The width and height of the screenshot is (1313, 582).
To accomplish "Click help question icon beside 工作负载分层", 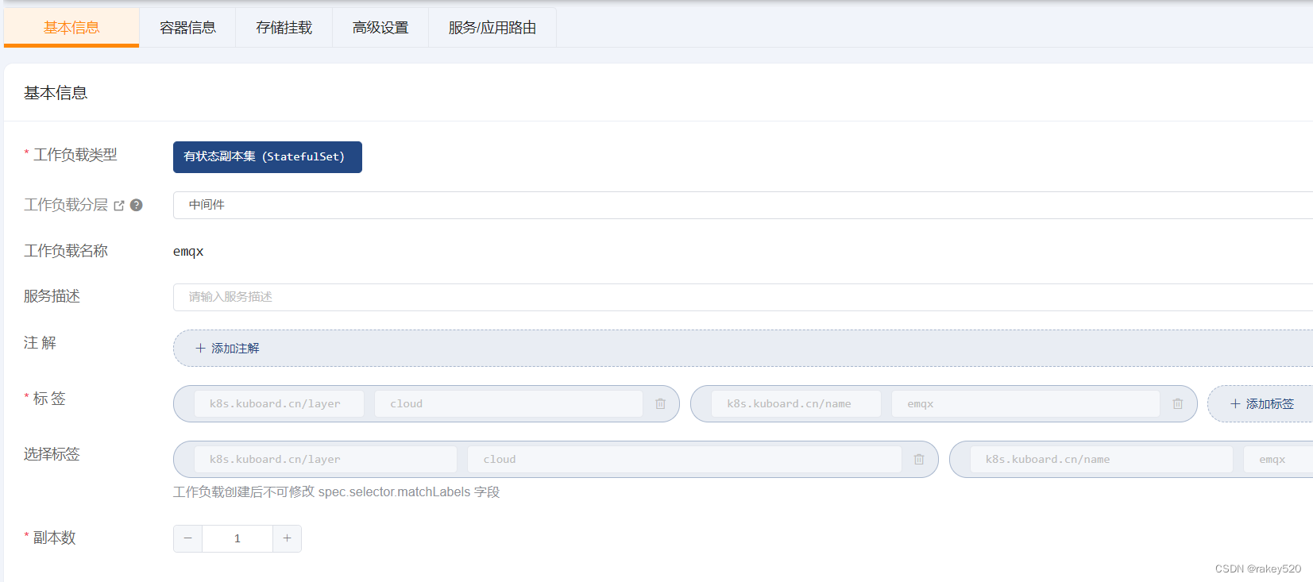I will point(137,205).
